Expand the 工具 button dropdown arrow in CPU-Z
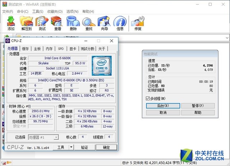The width and height of the screenshot is (230, 166). pyautogui.click(x=71, y=147)
